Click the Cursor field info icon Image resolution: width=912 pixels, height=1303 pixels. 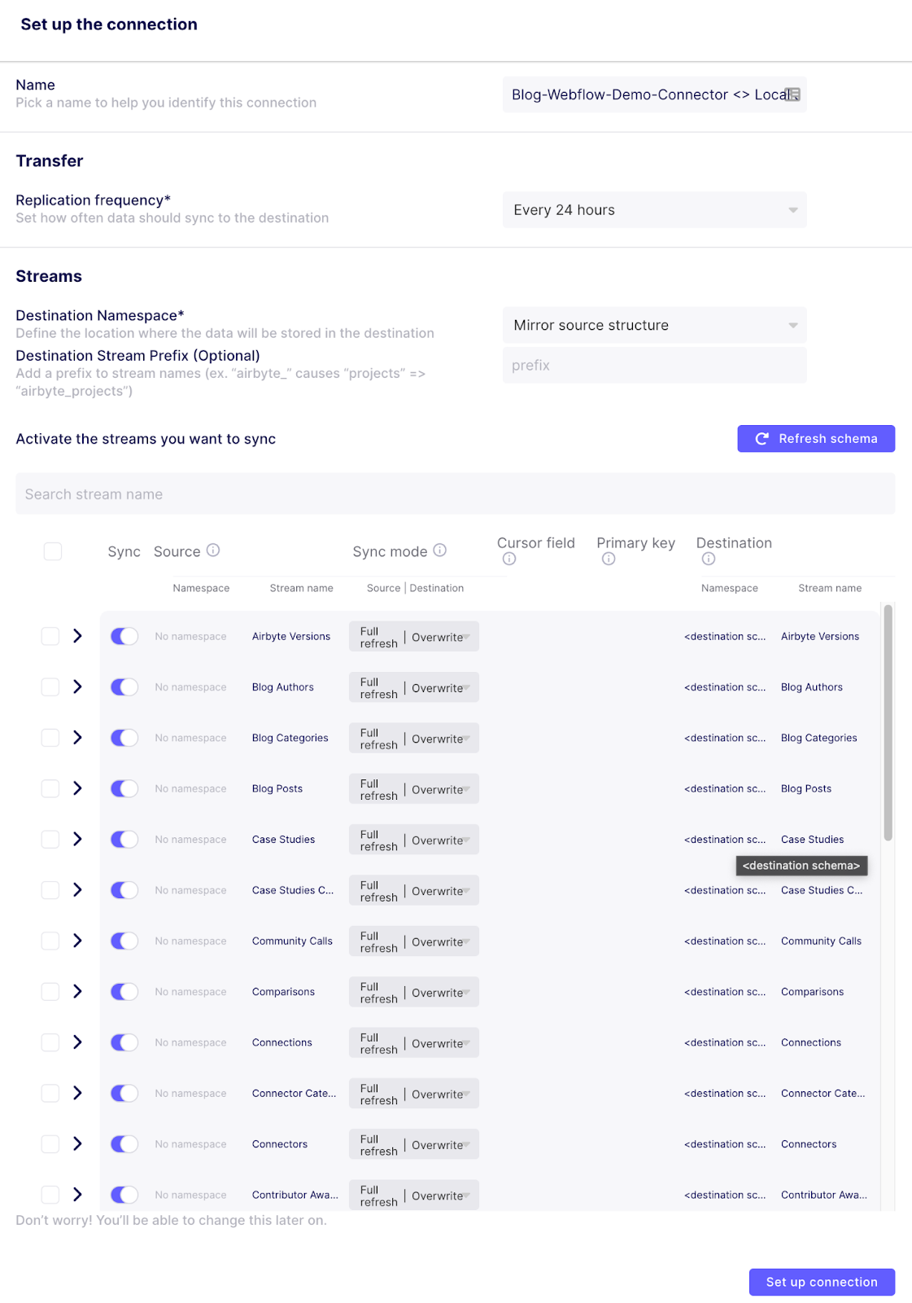[508, 559]
